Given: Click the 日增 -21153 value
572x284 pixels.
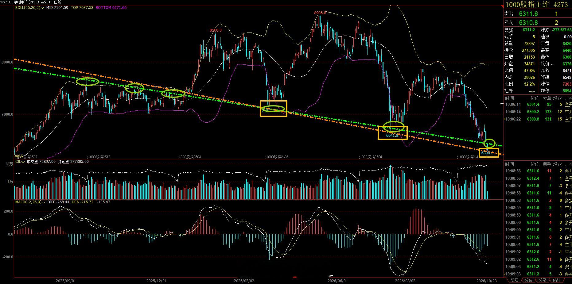Looking at the screenshot, I should click(x=529, y=57).
